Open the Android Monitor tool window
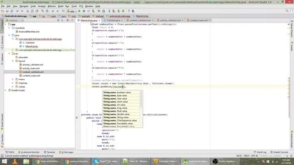Viewport: 294px width, 165px height. [29, 152]
